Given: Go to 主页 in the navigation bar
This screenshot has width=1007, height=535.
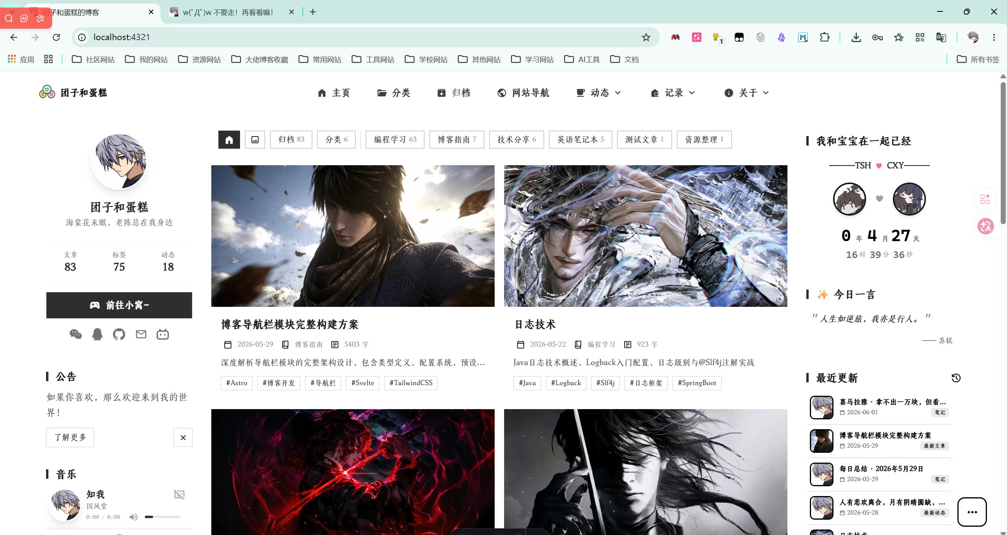Looking at the screenshot, I should pyautogui.click(x=334, y=92).
